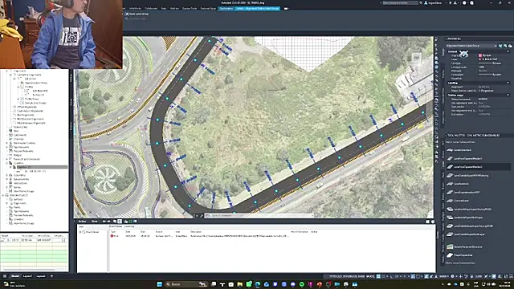Add a new layout with plus button
The width and height of the screenshot is (514, 289).
(51, 276)
